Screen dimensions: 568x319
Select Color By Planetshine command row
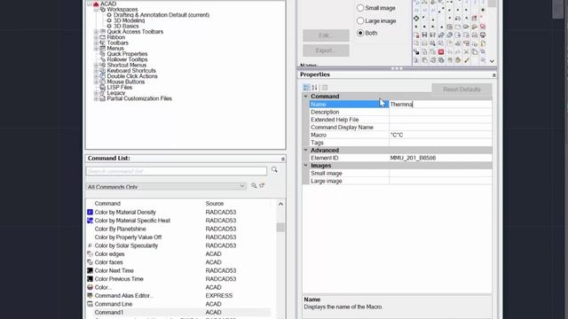[x=178, y=229]
